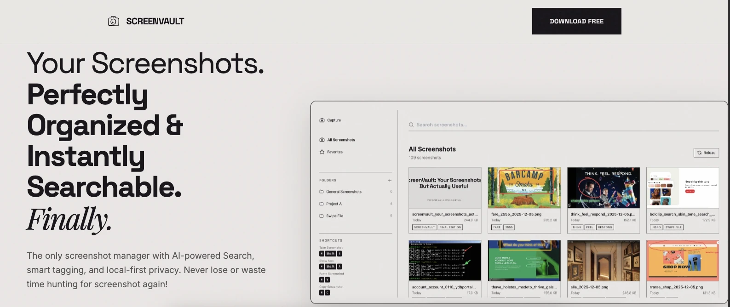Click the Favorites star icon
The width and height of the screenshot is (730, 307).
[322, 152]
